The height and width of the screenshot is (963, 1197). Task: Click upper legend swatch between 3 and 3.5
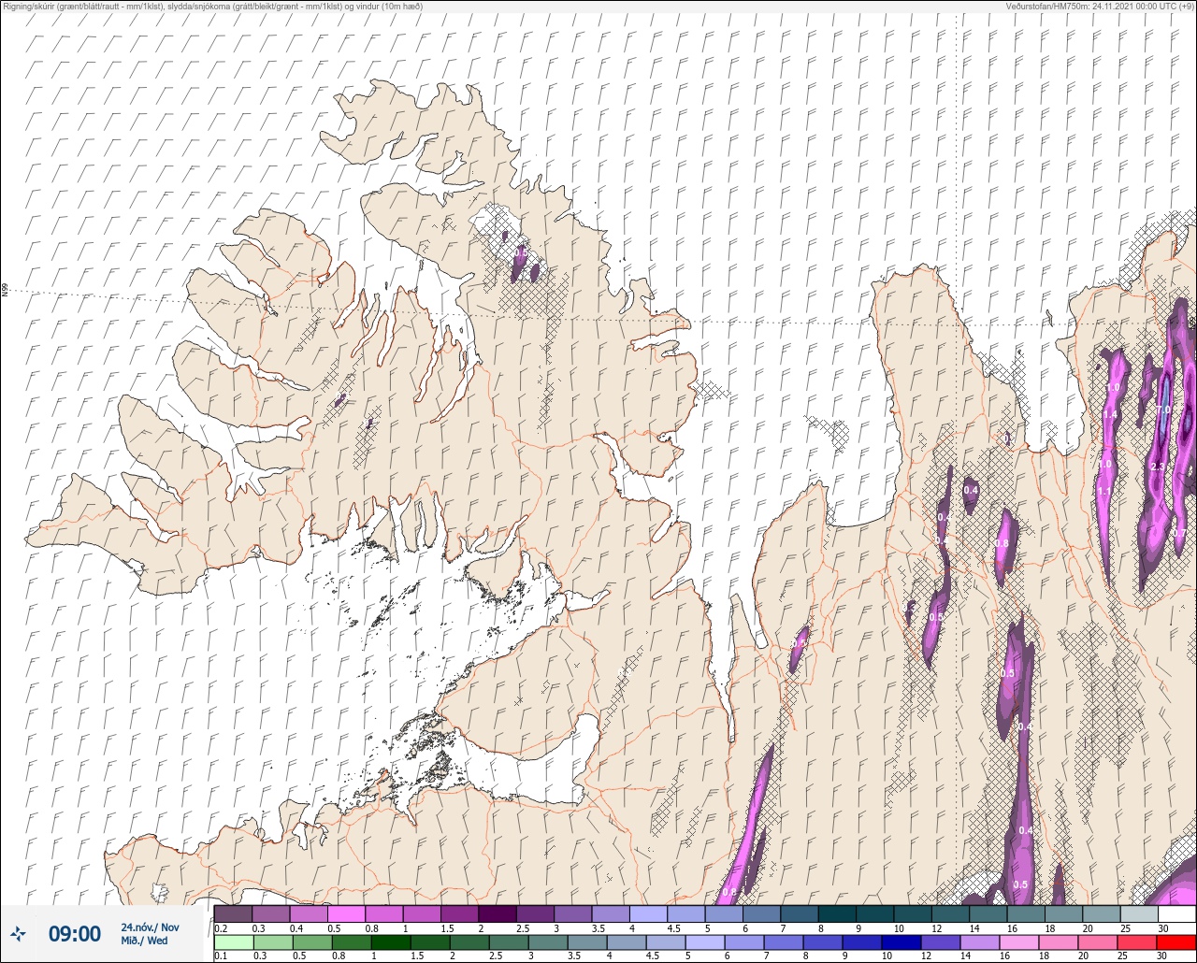(x=572, y=913)
